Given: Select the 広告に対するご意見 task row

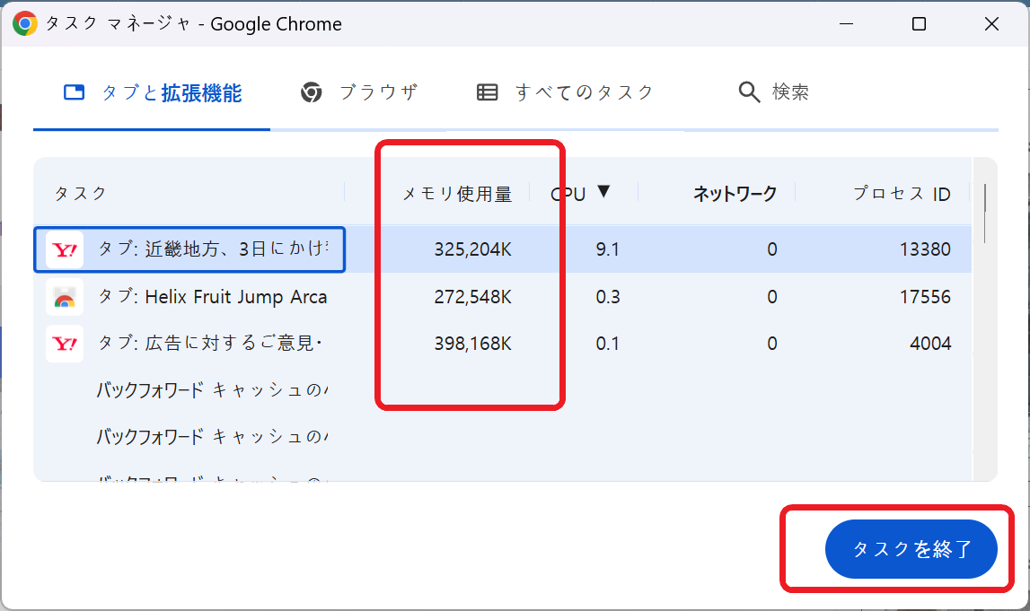Looking at the screenshot, I should [224, 343].
